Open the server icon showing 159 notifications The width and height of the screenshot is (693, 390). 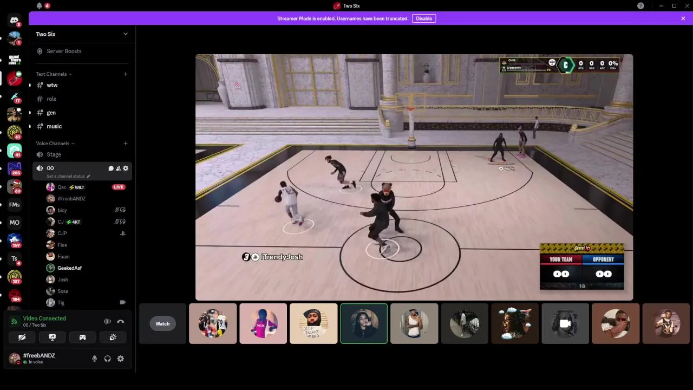14,240
